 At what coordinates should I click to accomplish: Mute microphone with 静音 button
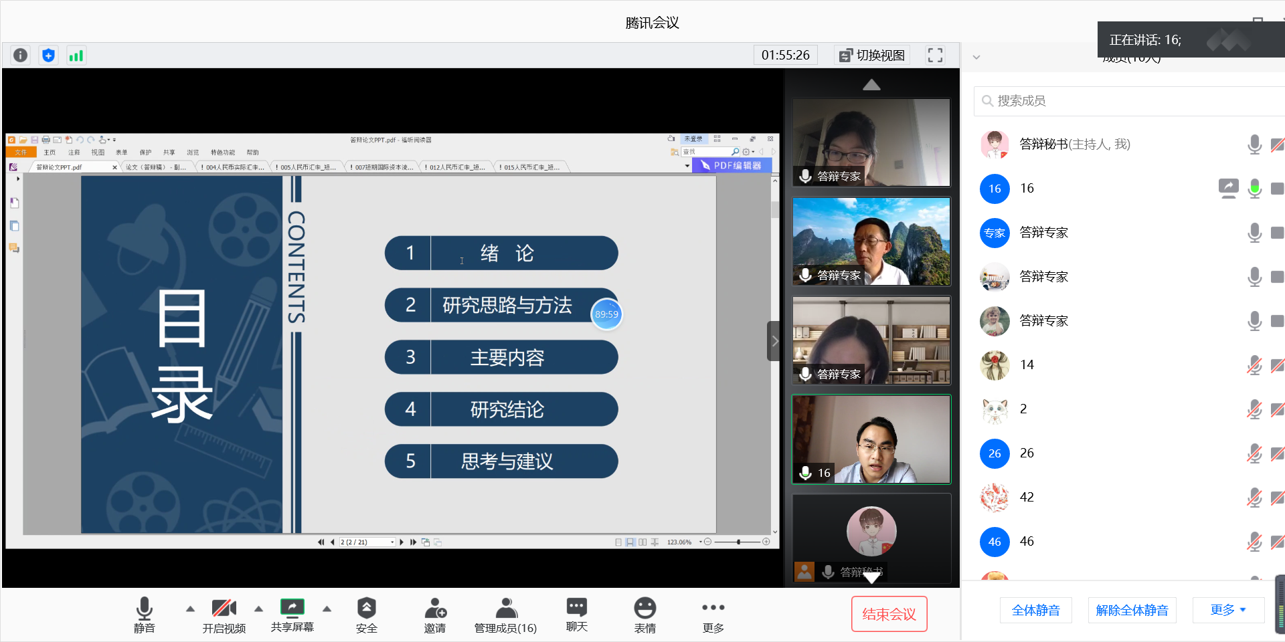coord(144,615)
